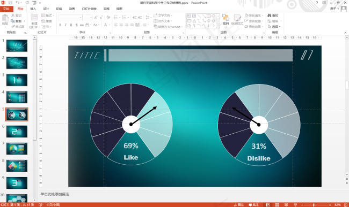Click the New Slide icon
Screen dimensions: 349x207
point(34,18)
